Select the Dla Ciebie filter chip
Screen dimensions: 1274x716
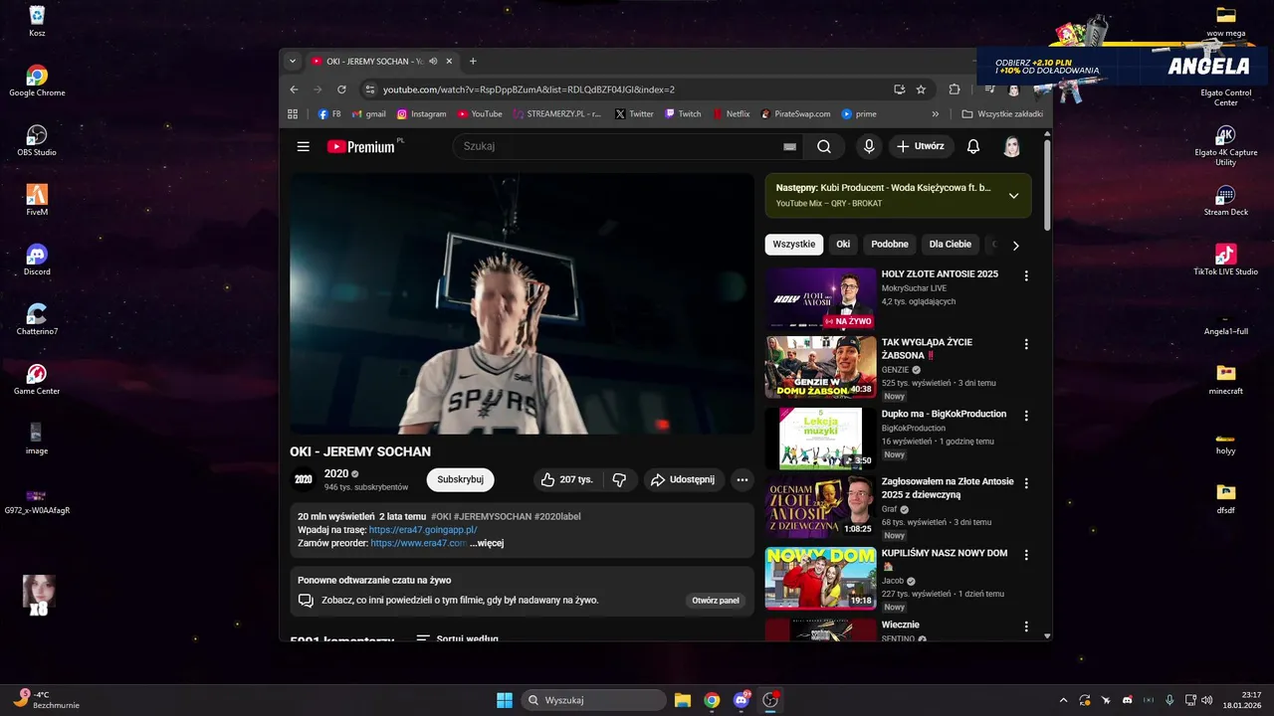(x=951, y=245)
